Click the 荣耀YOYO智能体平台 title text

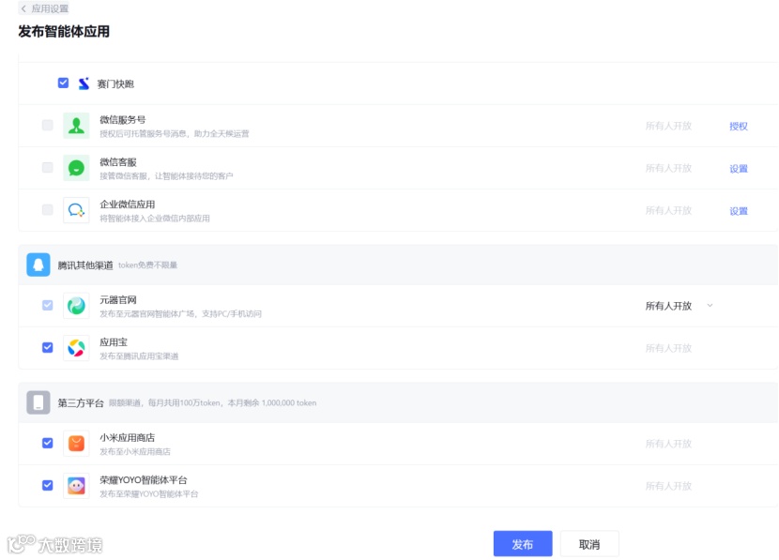(x=144, y=480)
